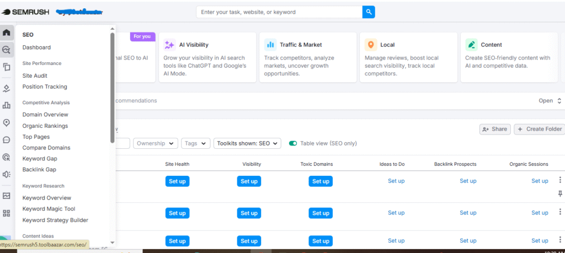Click the SEO menu scroll-down arrow
The image size is (565, 253).
coord(113,243)
